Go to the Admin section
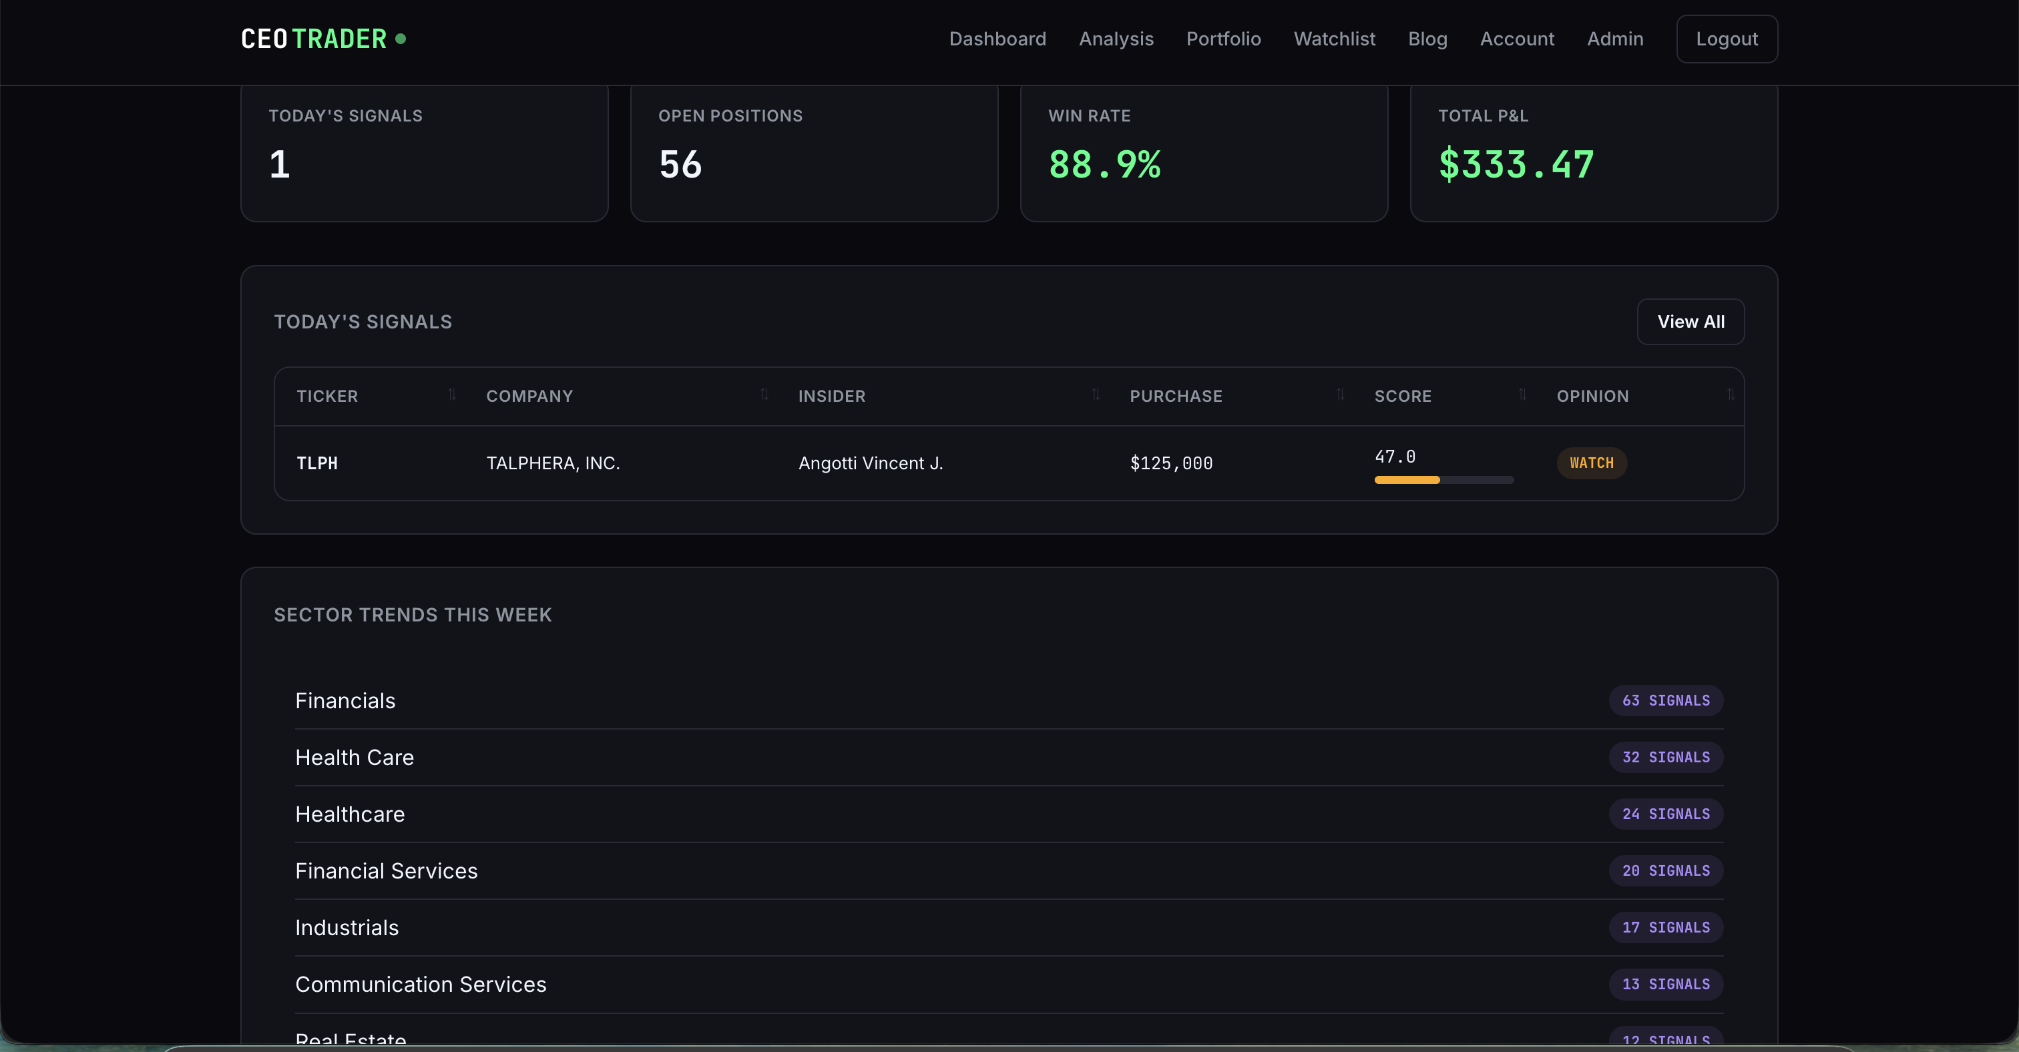The width and height of the screenshot is (2019, 1052). coord(1614,39)
